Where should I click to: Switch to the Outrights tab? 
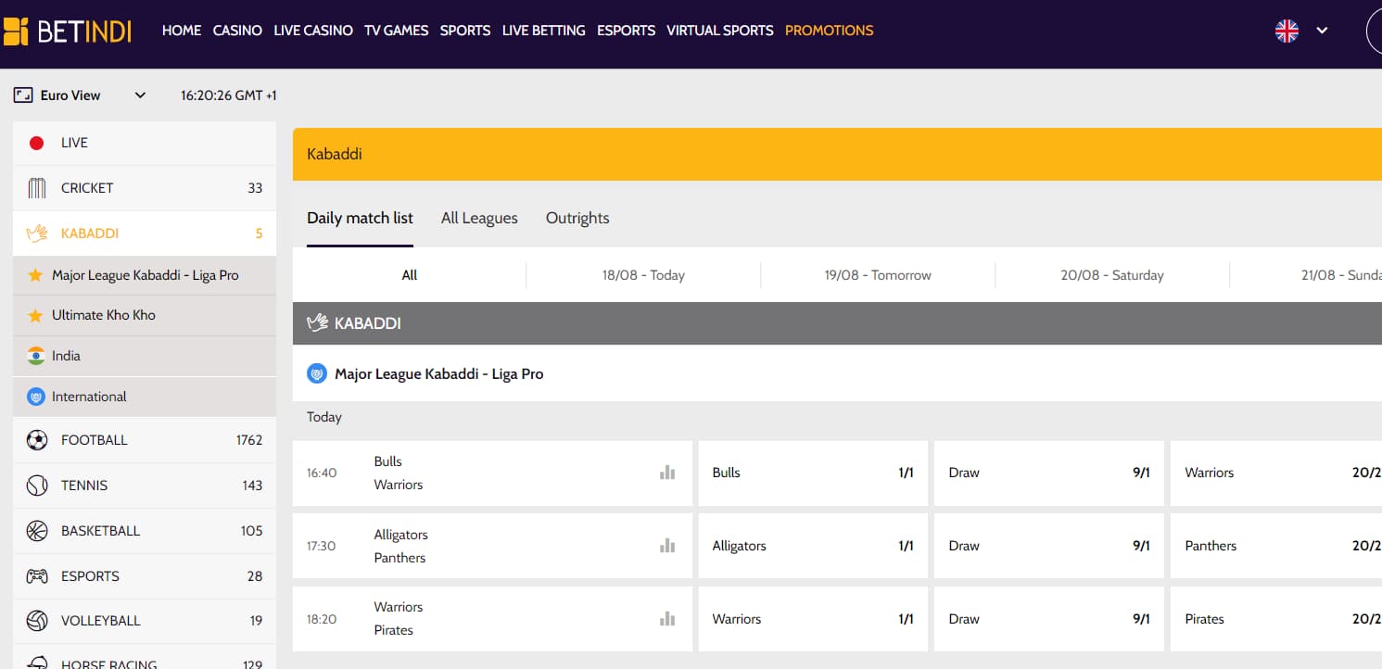(577, 219)
